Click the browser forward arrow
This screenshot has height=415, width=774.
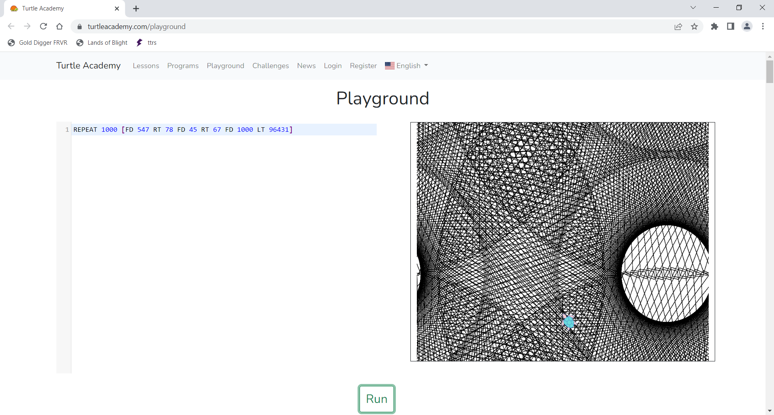coord(27,27)
